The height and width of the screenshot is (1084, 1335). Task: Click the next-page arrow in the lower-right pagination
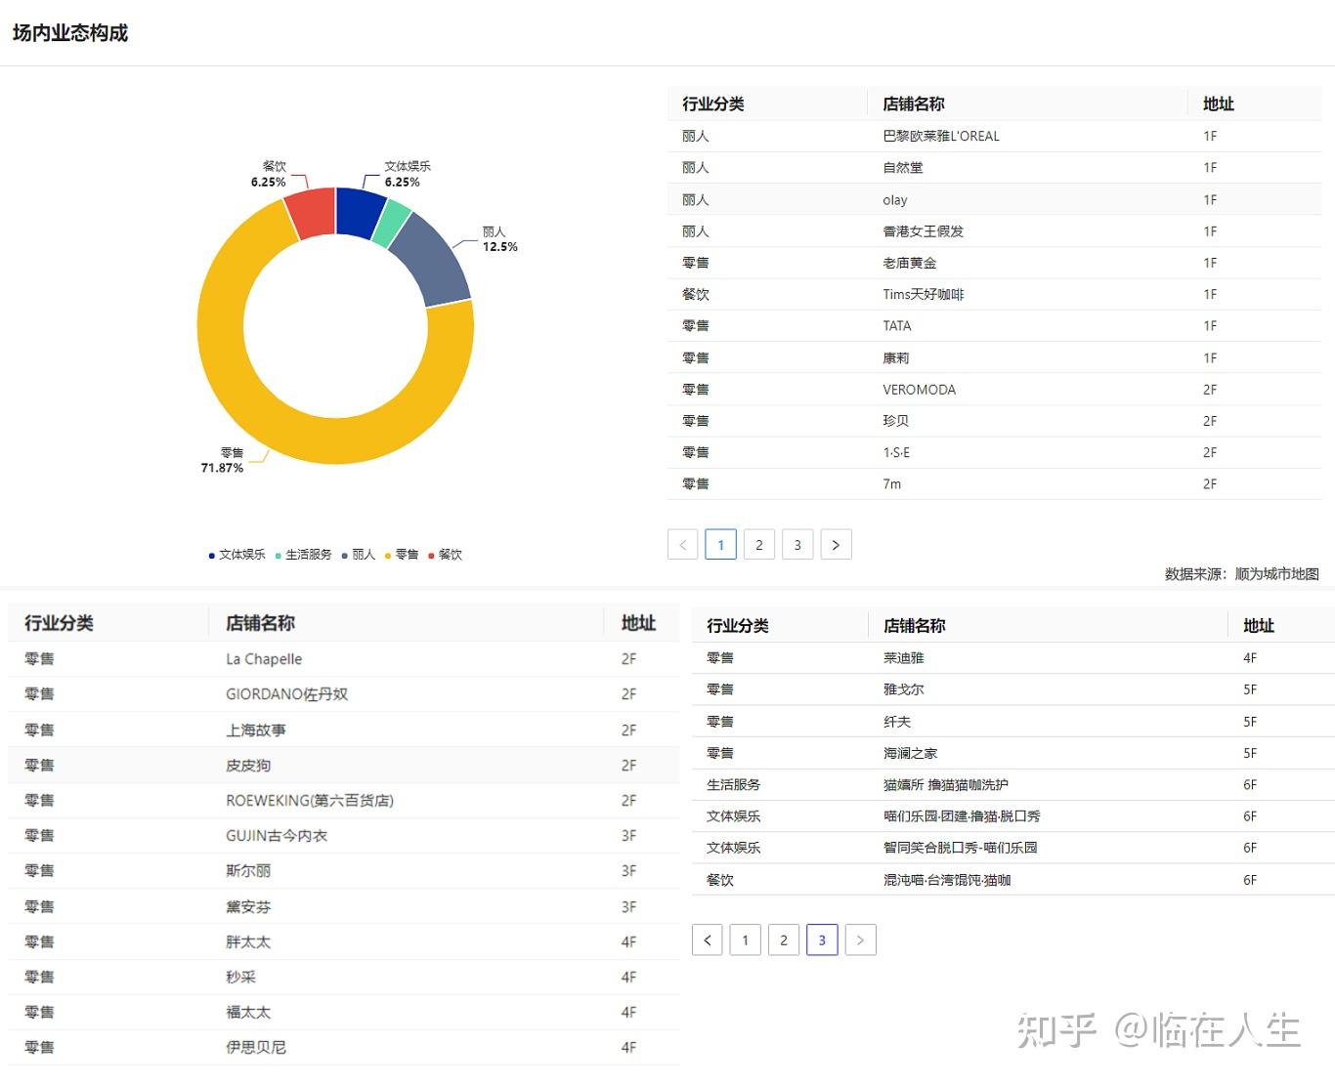[860, 939]
